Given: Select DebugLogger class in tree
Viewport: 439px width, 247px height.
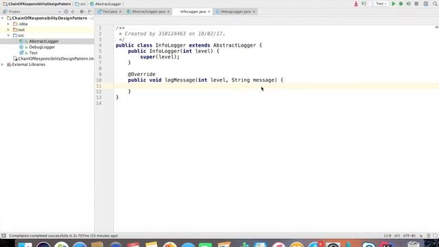Looking at the screenshot, I should [x=42, y=47].
